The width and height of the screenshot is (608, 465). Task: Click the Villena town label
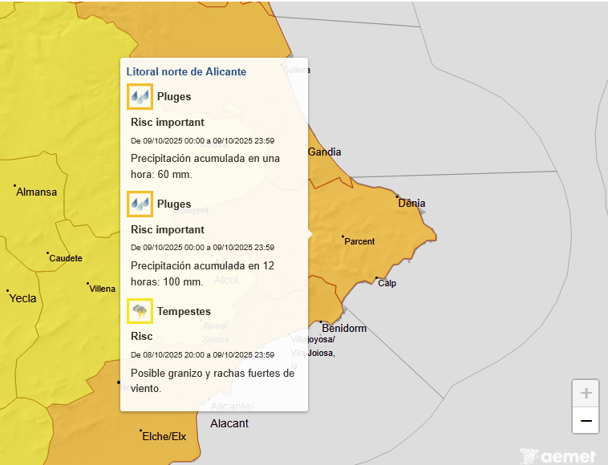click(102, 289)
